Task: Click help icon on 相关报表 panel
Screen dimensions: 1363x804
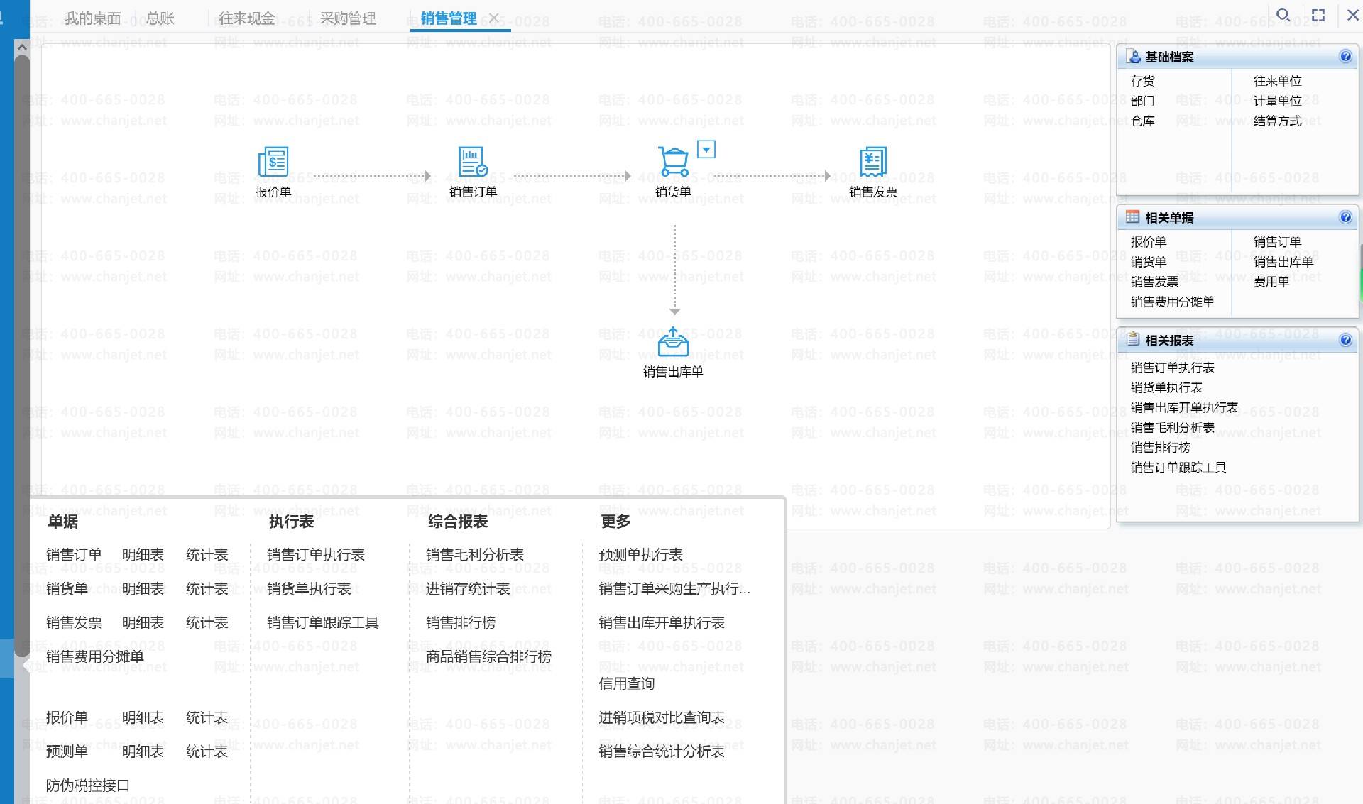Action: 1345,341
